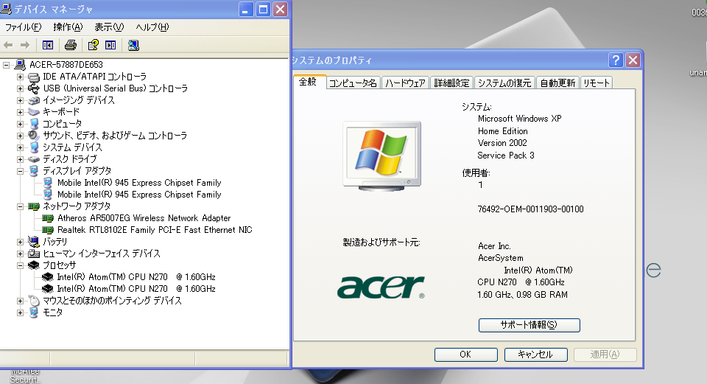Viewport: 707px width, 384px height.
Task: Collapse the display adapters node
Action: (20, 171)
